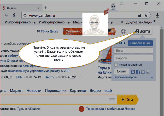This screenshot has height=116, width=164.
Task: Open Новости service
Action: pos(34,90)
